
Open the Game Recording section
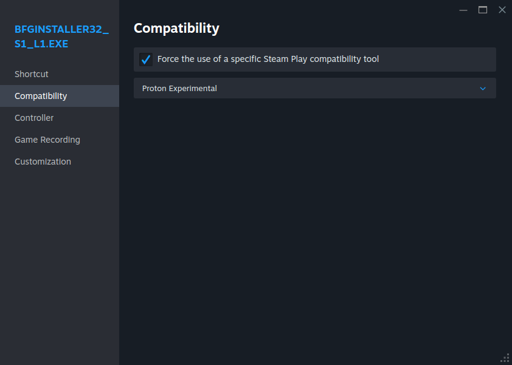(47, 140)
